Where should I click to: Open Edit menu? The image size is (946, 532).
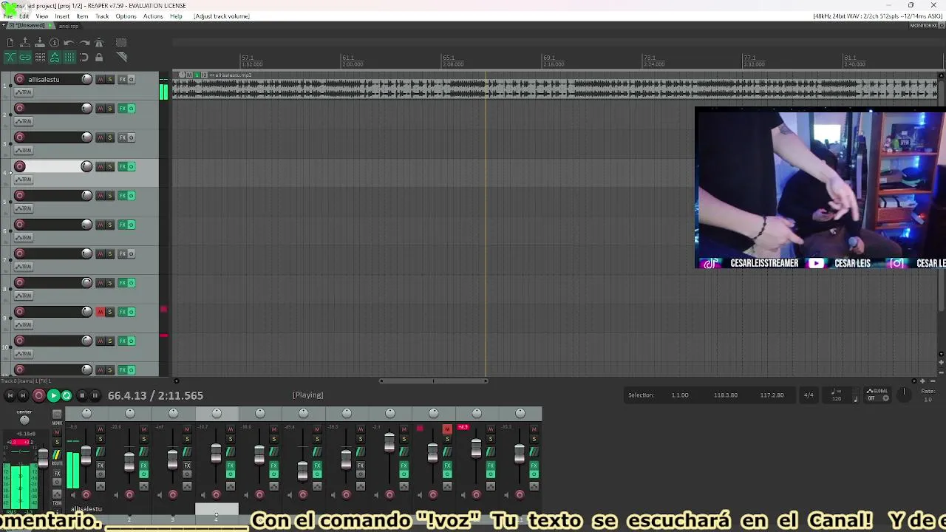24,16
